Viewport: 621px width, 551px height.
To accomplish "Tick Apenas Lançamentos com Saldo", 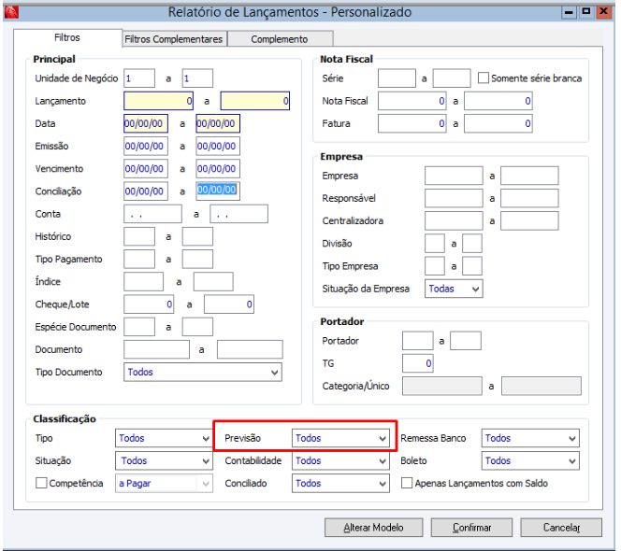I will click(406, 483).
